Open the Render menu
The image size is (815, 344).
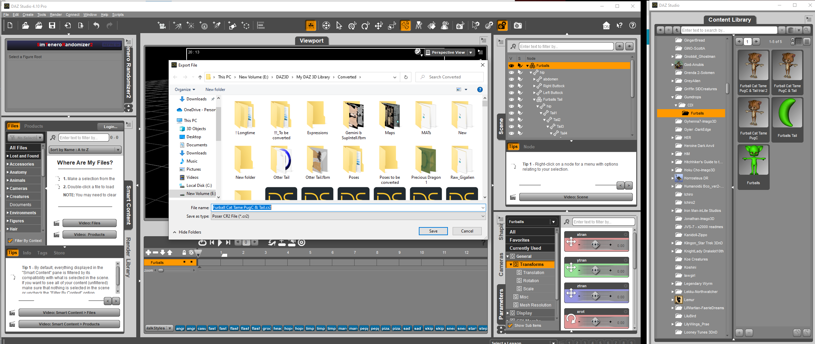56,15
